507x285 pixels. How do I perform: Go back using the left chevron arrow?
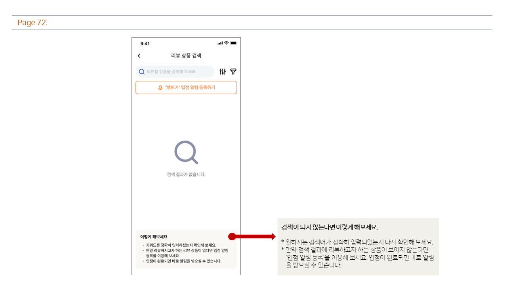(139, 56)
